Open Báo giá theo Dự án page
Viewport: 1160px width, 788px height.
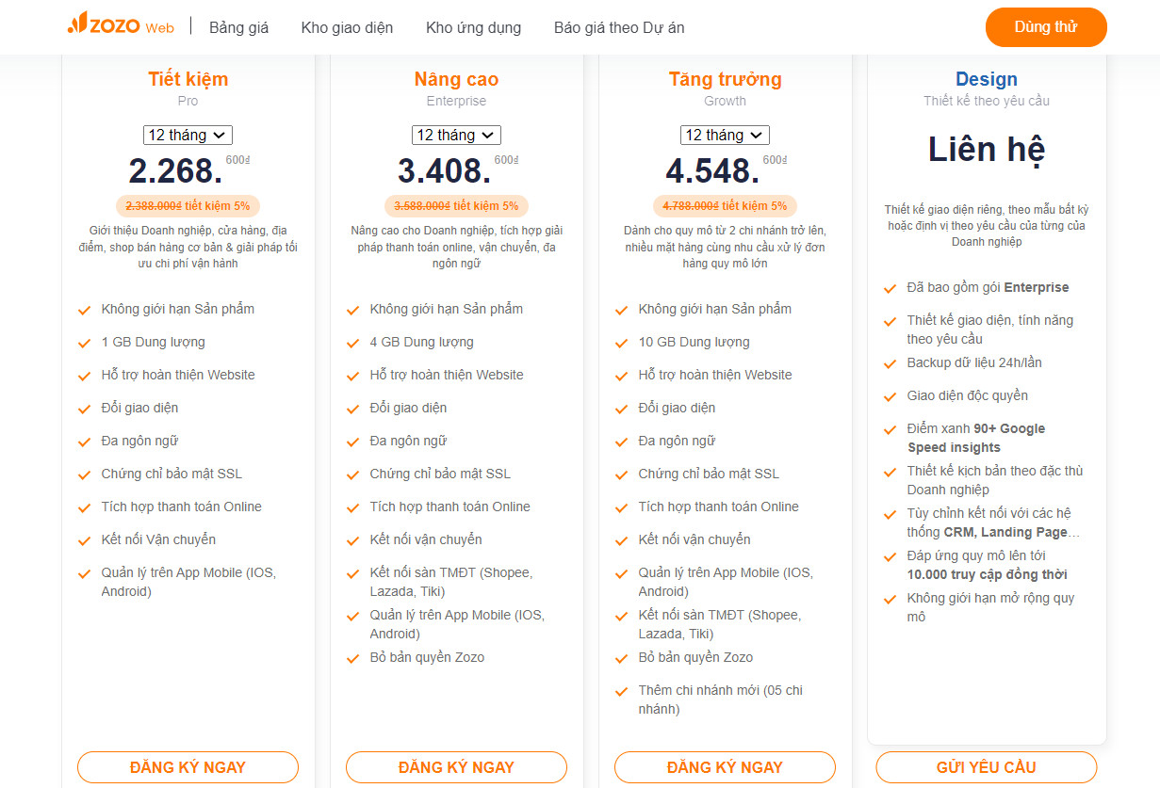pos(619,27)
